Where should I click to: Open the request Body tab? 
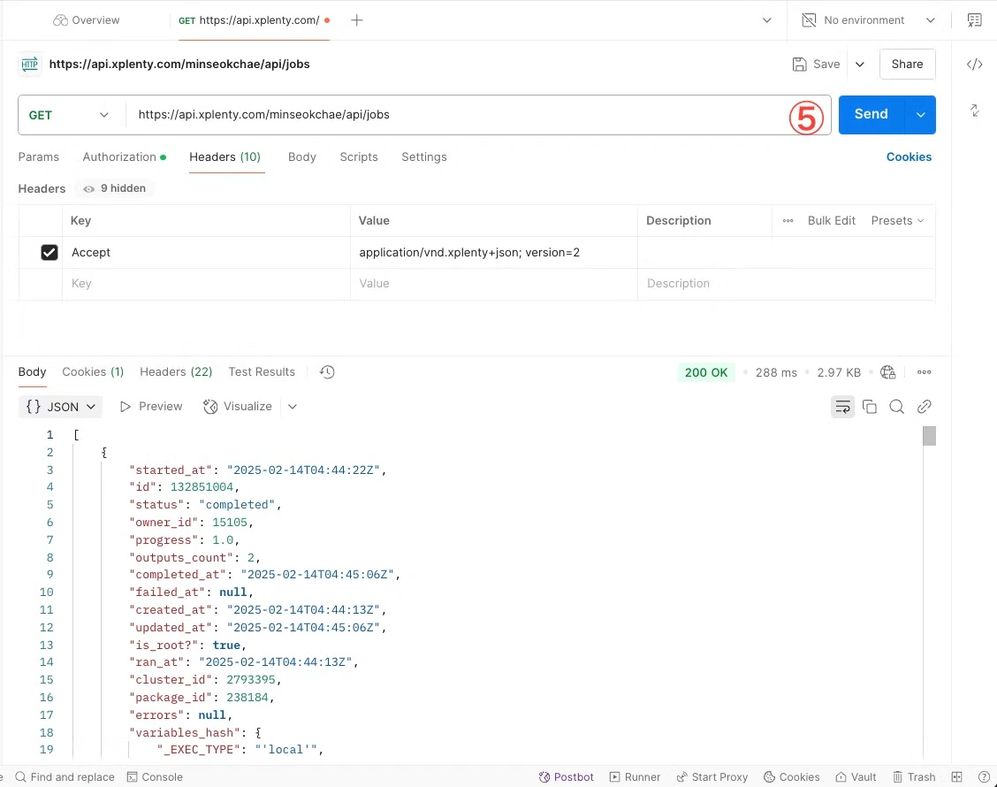(x=301, y=157)
